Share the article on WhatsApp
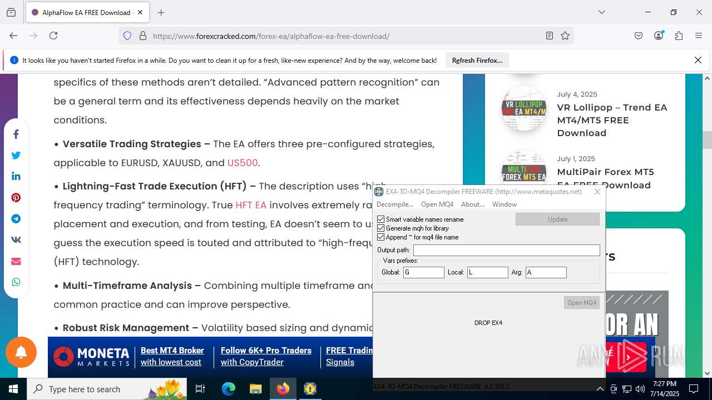Viewport: 712px width, 400px height. [16, 282]
